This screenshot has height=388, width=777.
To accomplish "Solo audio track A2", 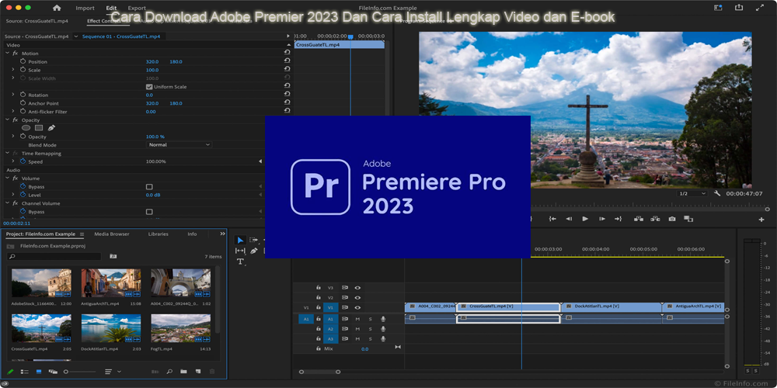I will [370, 328].
